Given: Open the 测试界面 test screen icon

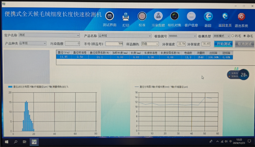Looking at the screenshot, I should click(109, 16).
